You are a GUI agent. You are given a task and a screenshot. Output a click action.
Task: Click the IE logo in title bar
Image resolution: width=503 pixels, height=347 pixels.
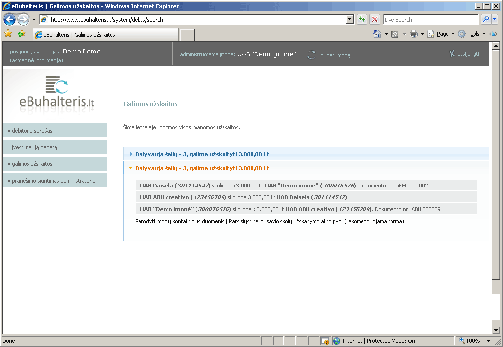pos(6,6)
